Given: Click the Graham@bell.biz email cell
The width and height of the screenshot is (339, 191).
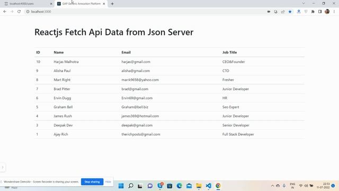Looking at the screenshot, I should tap(135, 107).
